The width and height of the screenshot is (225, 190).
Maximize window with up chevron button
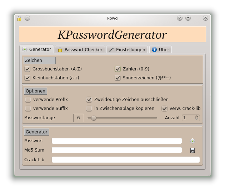[188, 18]
